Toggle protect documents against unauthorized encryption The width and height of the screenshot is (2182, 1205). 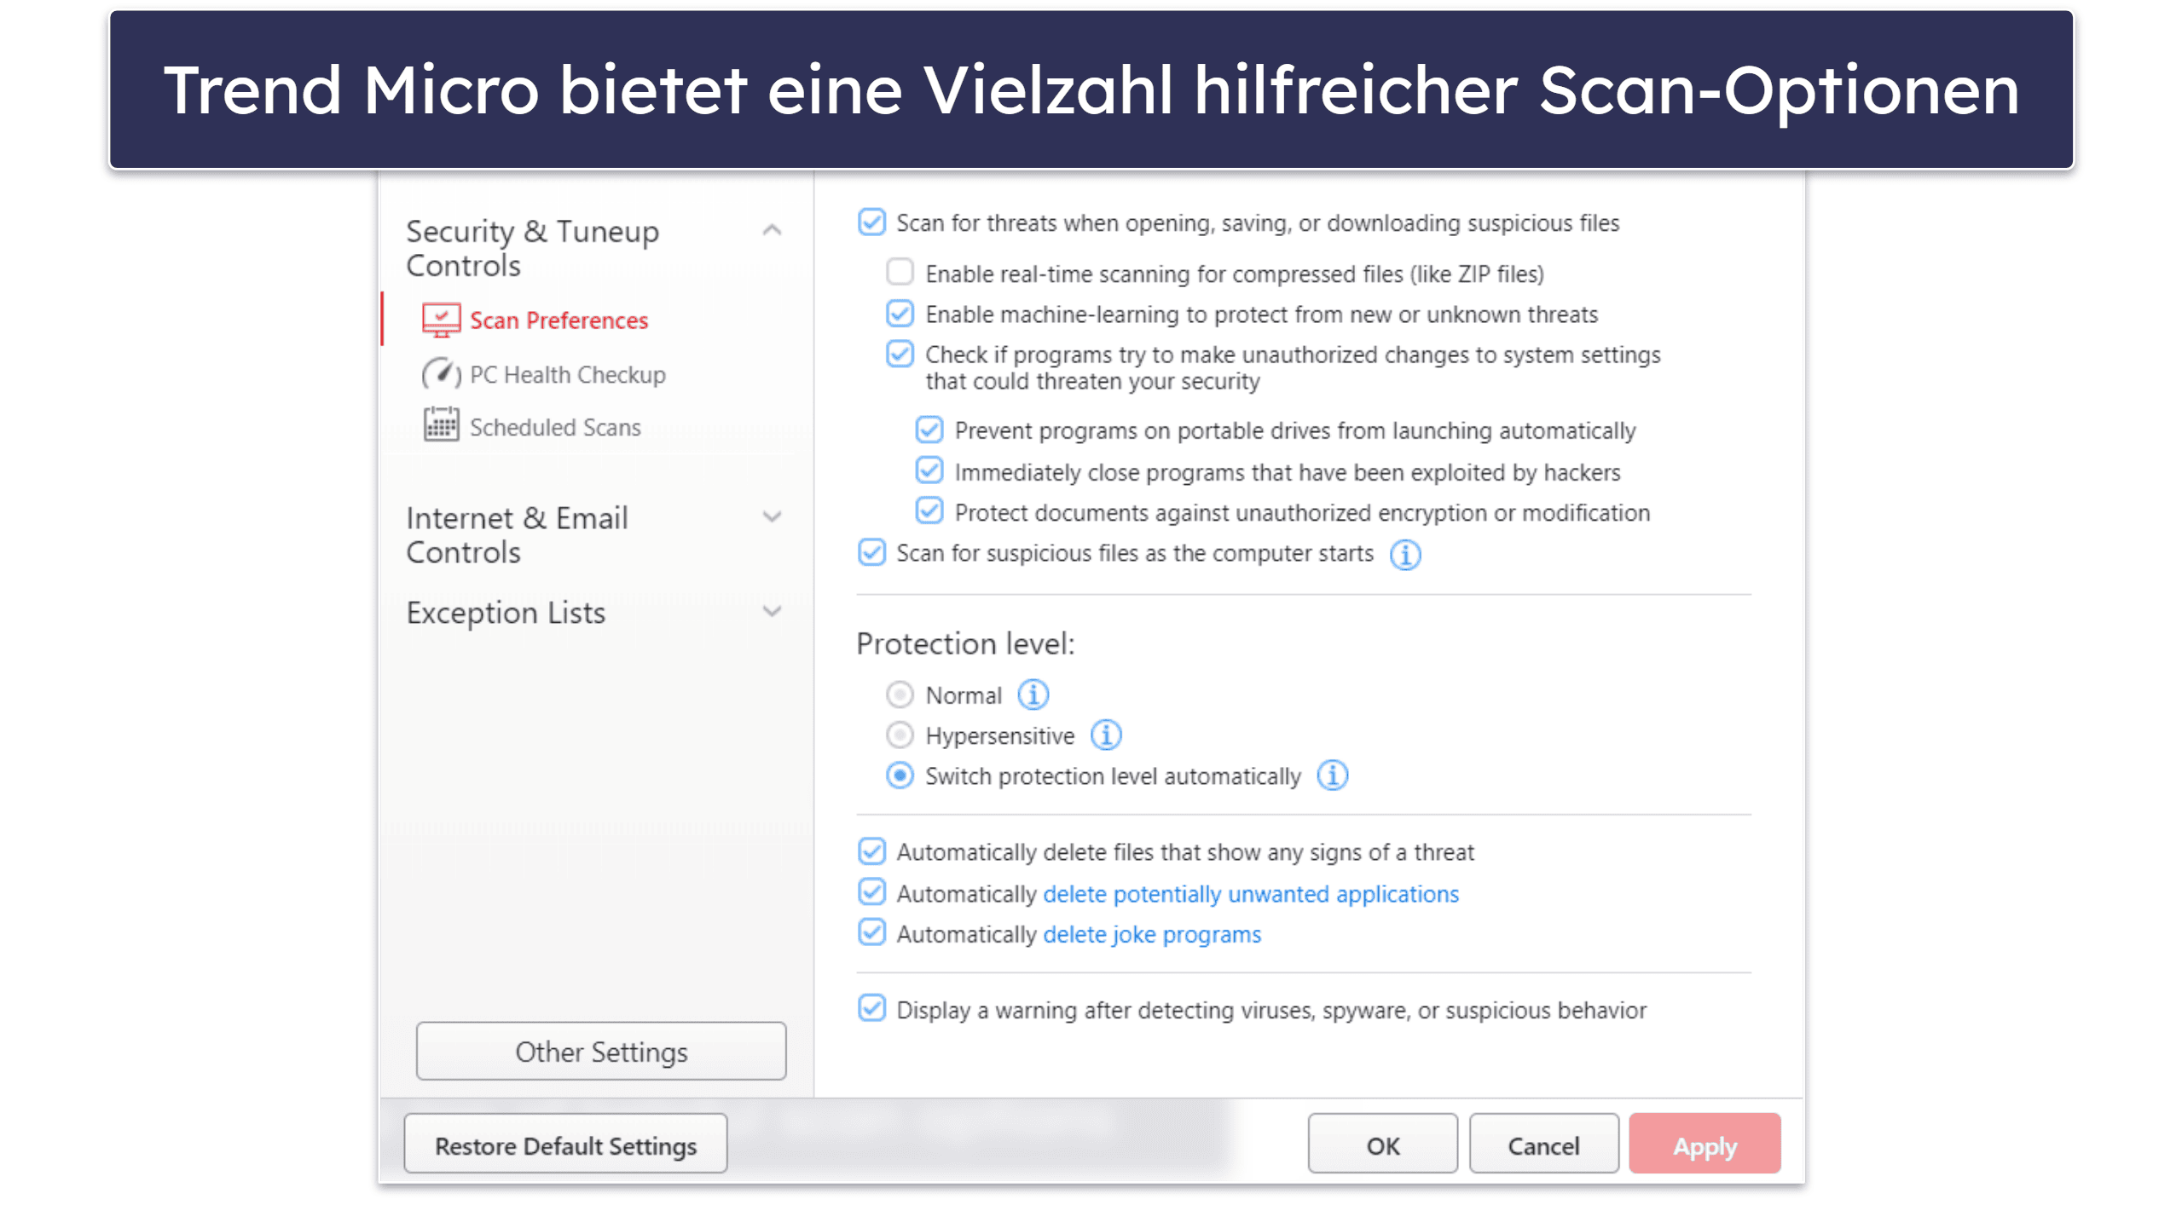(929, 511)
